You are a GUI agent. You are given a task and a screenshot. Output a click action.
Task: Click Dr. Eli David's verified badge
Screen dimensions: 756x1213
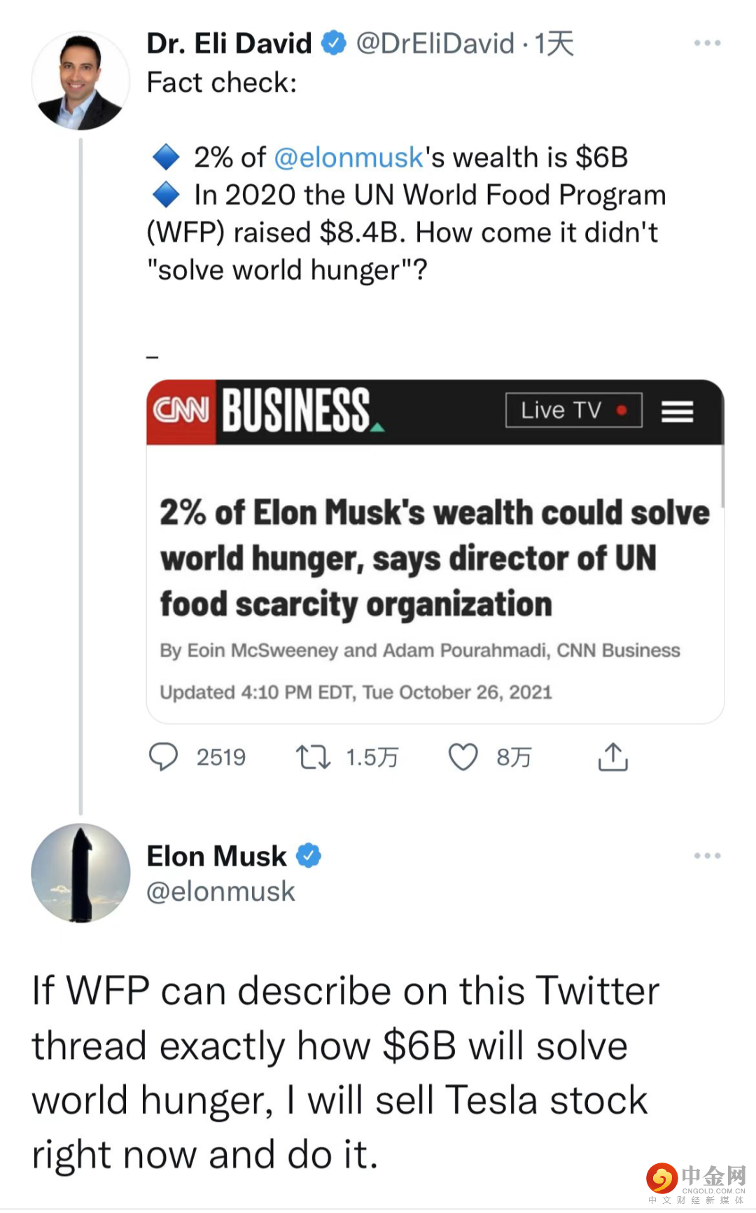pyautogui.click(x=334, y=43)
